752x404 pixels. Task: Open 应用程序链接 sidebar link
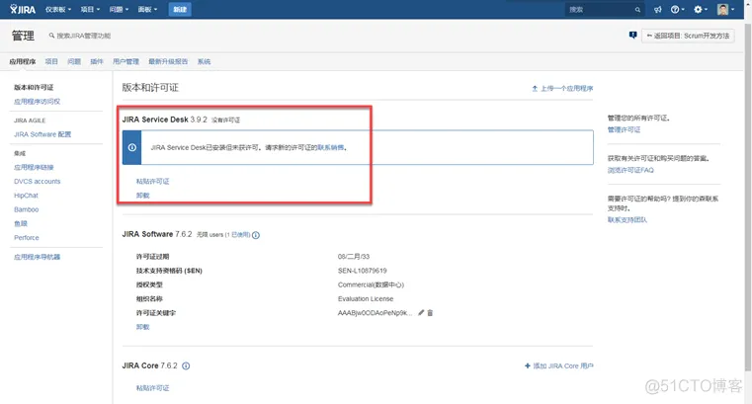point(34,167)
